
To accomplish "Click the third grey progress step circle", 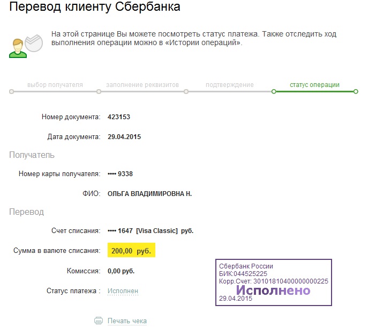I will (186, 92).
